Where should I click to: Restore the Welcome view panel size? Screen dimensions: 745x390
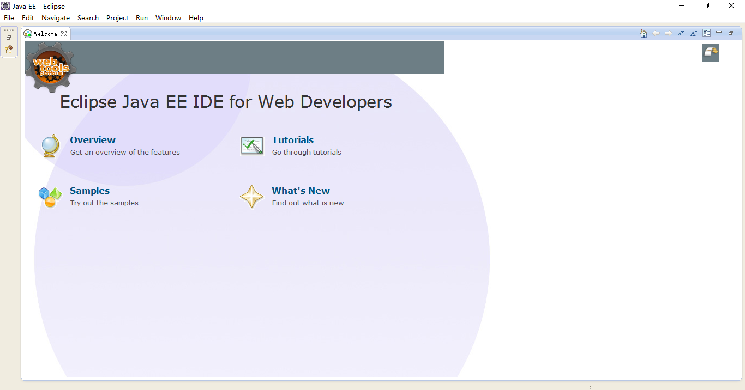pyautogui.click(x=731, y=33)
